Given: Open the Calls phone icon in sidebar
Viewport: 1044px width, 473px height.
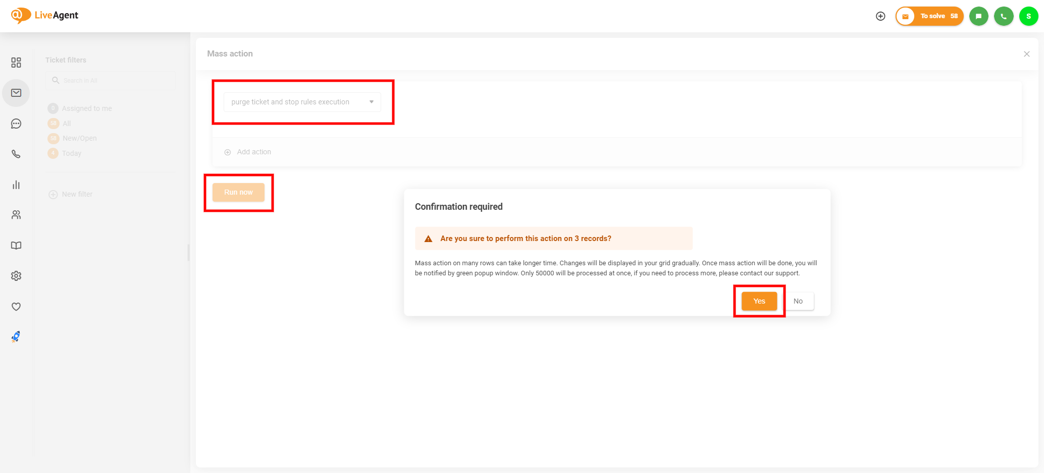Looking at the screenshot, I should point(16,154).
